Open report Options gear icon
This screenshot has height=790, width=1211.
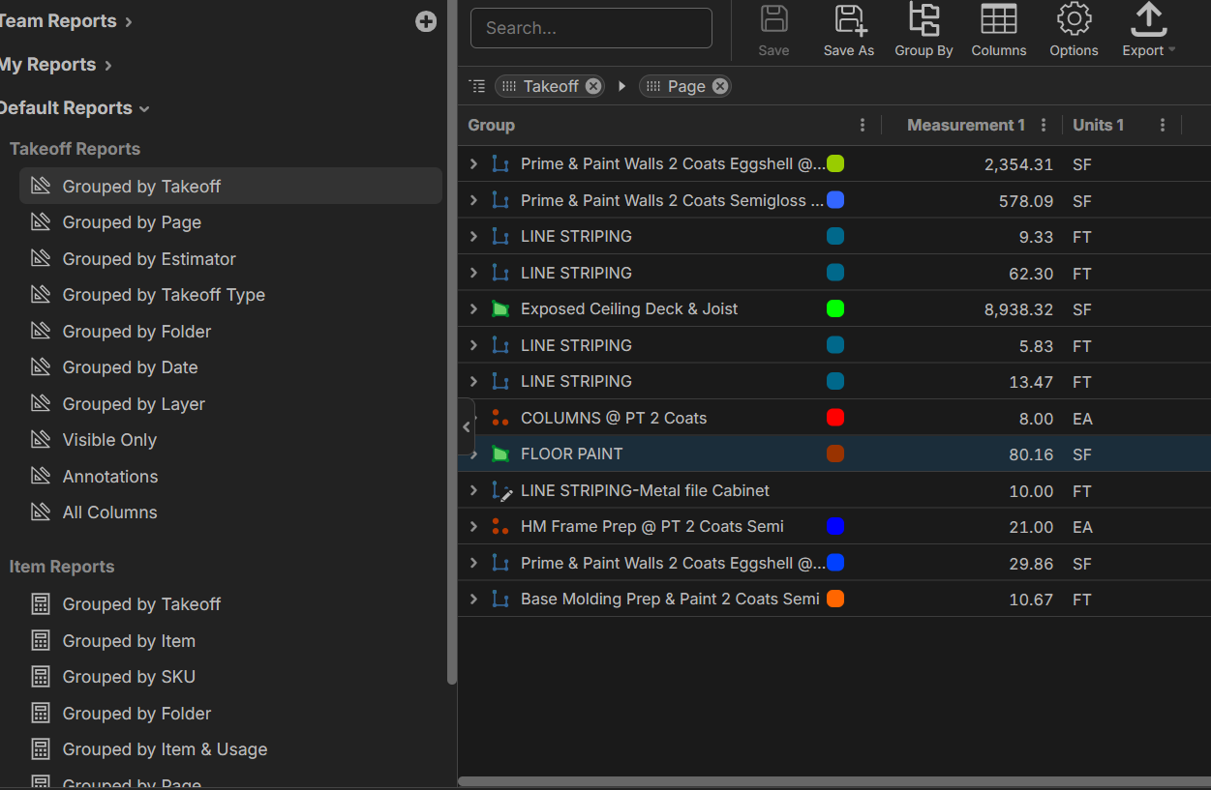(x=1074, y=21)
